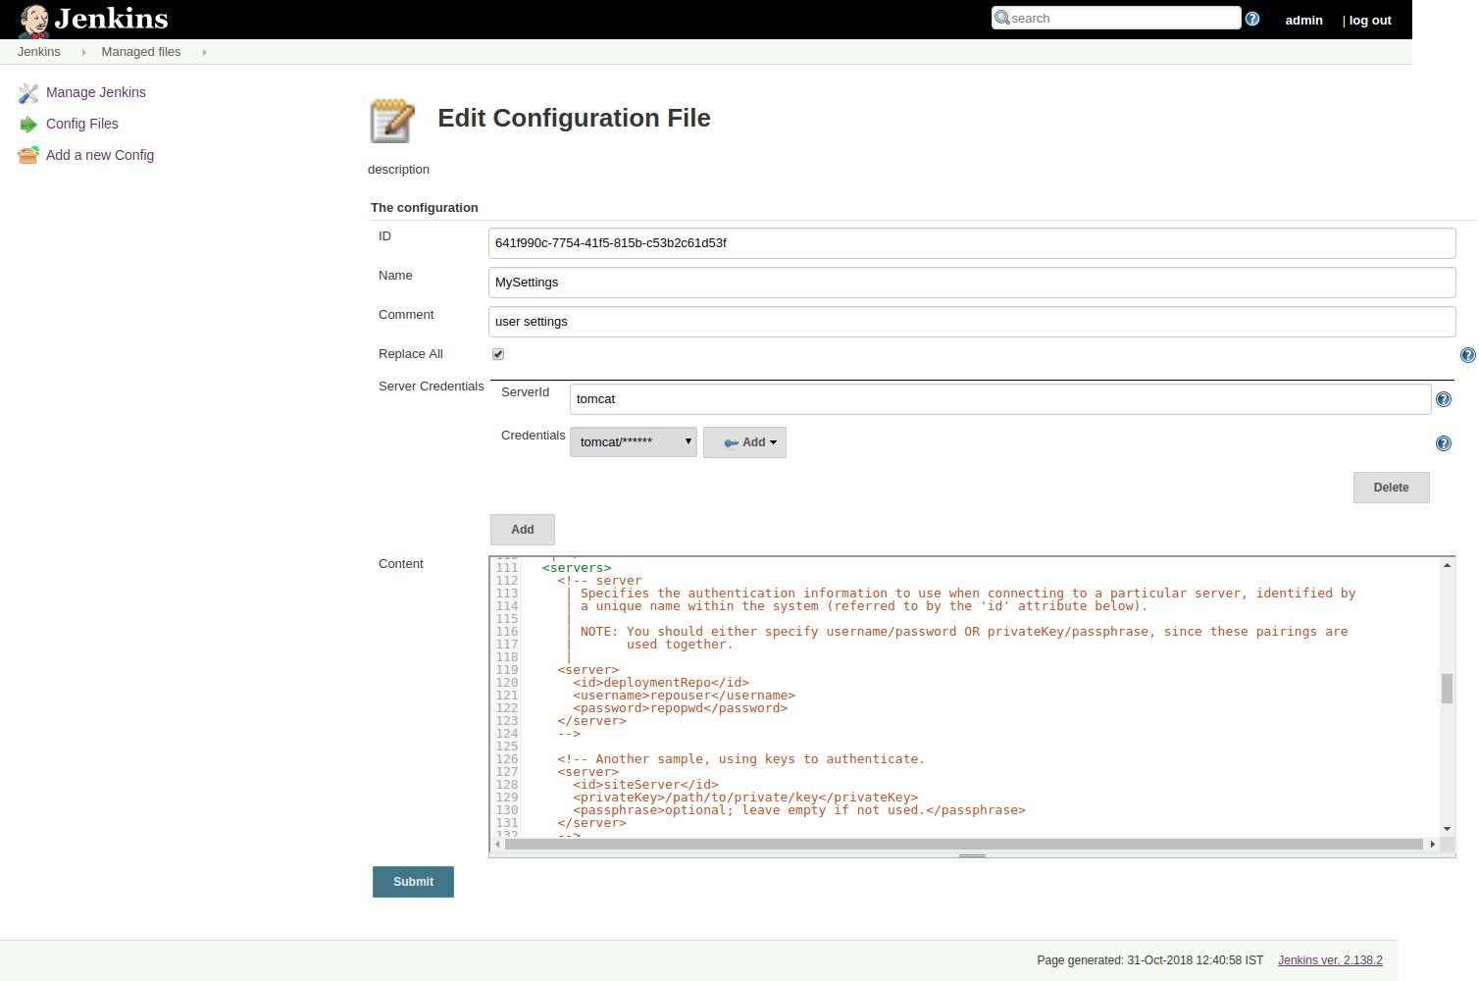Click the Config Files arrow icon
Viewport: 1479px width, 981px height.
coord(27,124)
